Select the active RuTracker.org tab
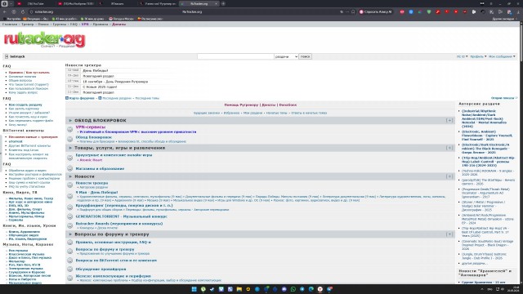The width and height of the screenshot is (523, 294). pos(199,3)
